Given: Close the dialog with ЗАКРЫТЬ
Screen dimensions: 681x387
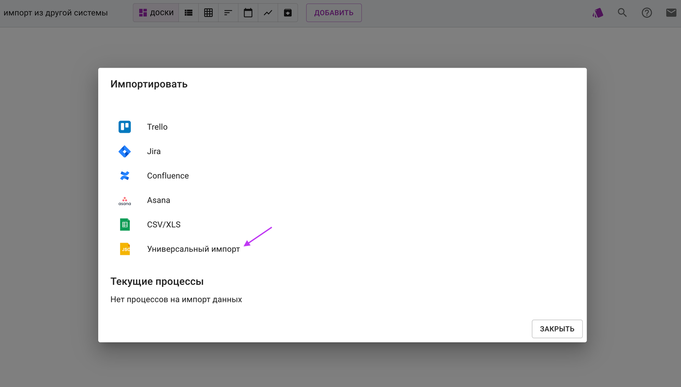Looking at the screenshot, I should point(557,329).
